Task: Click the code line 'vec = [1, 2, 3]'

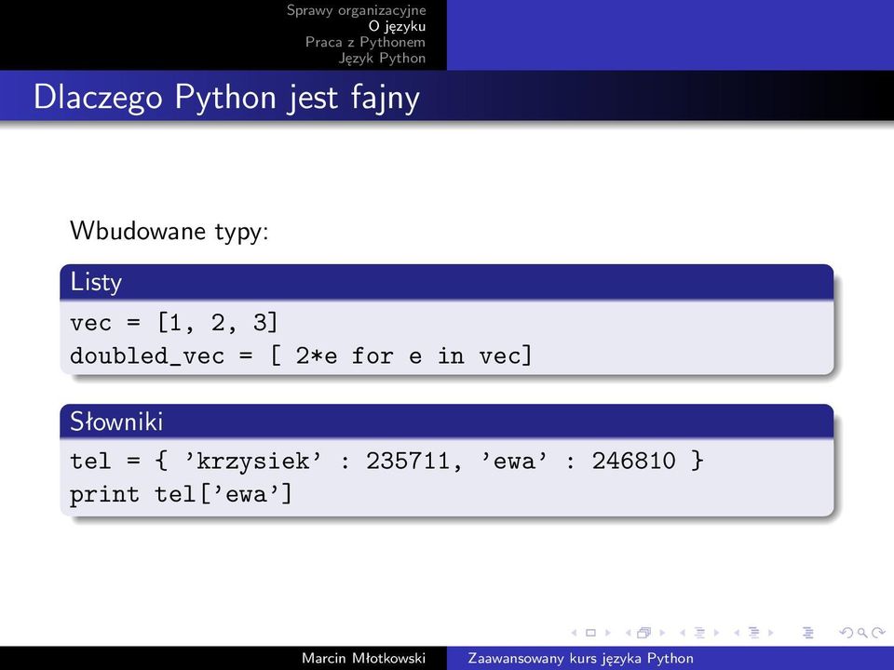Action: (174, 323)
